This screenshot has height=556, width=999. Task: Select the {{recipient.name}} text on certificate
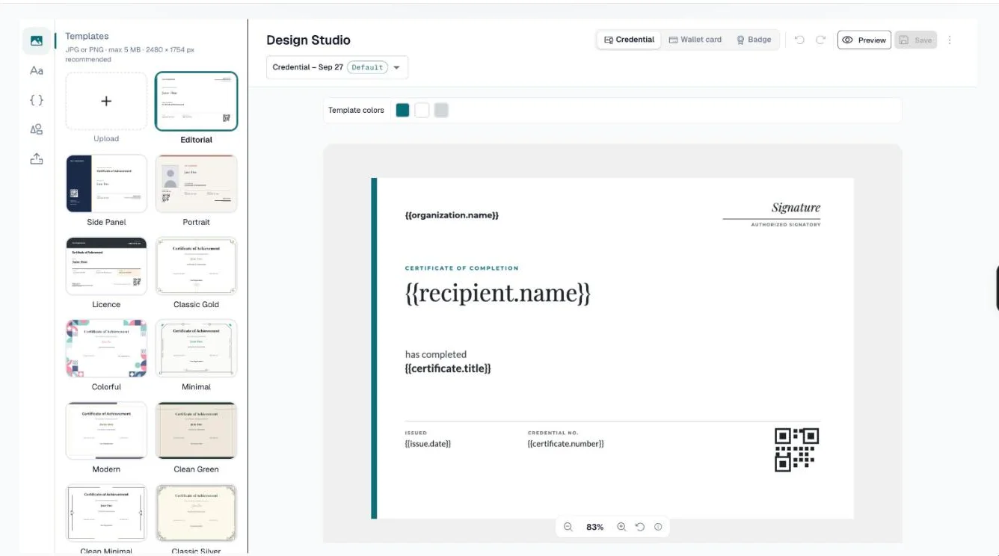(498, 293)
